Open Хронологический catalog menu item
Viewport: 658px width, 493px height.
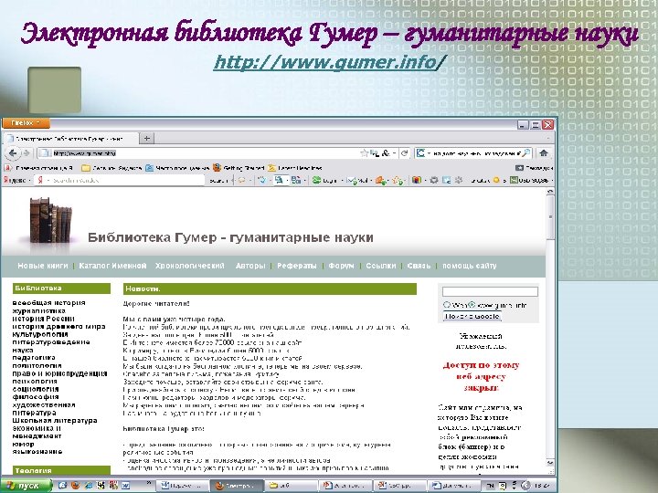[x=190, y=266]
